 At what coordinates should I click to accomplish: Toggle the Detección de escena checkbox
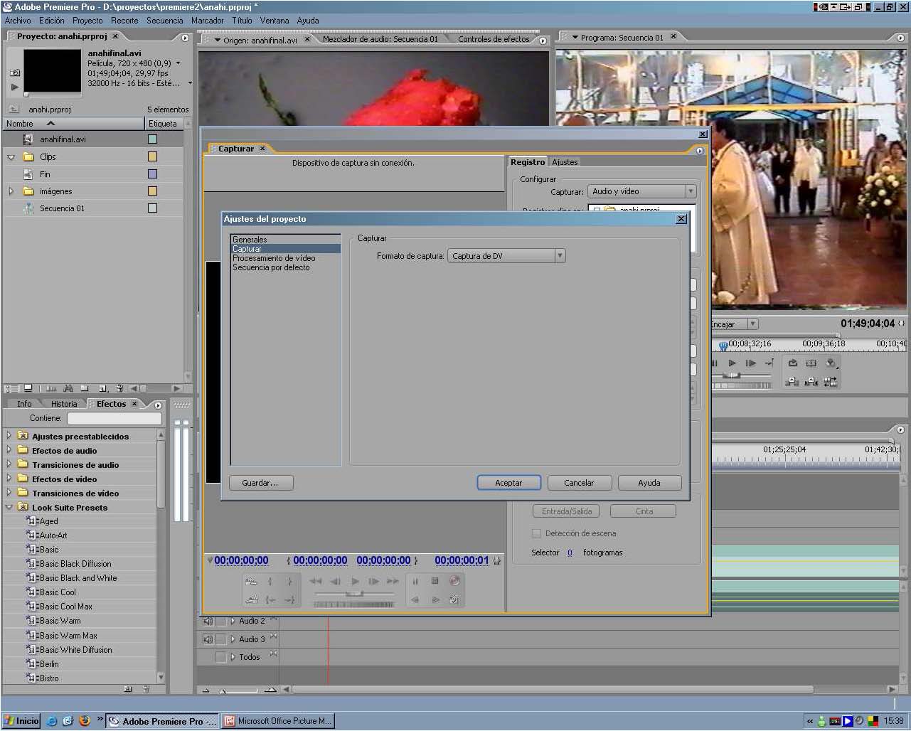coord(536,533)
